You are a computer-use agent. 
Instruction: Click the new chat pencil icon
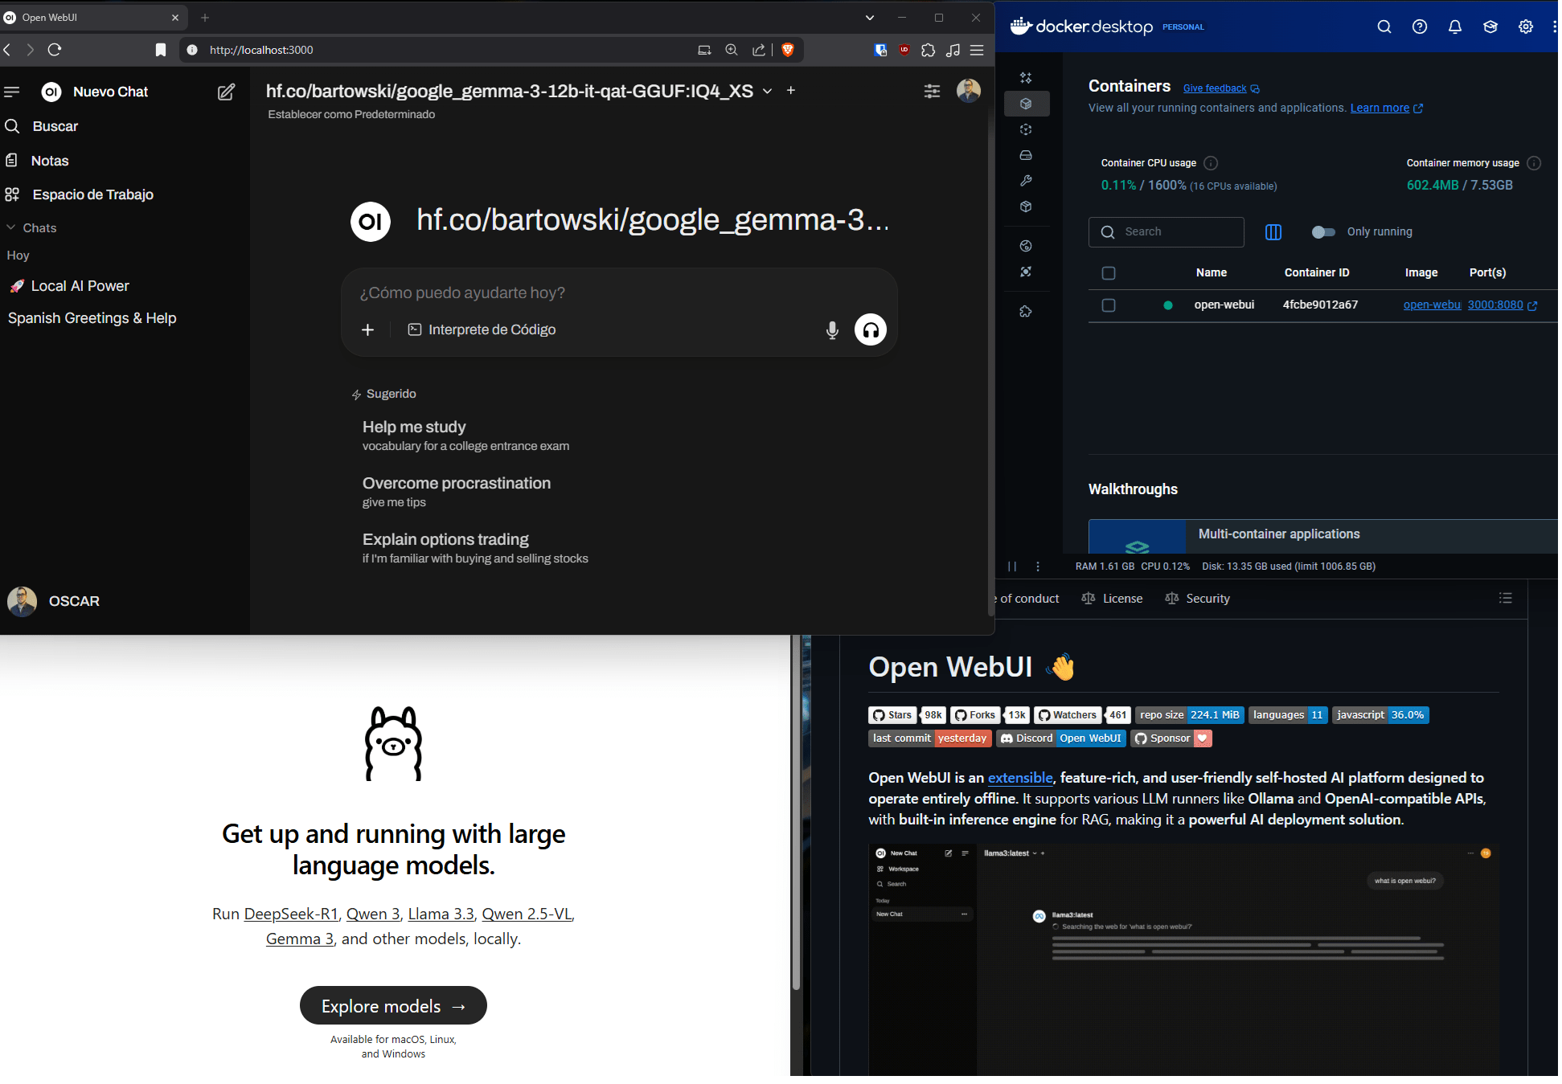click(227, 92)
